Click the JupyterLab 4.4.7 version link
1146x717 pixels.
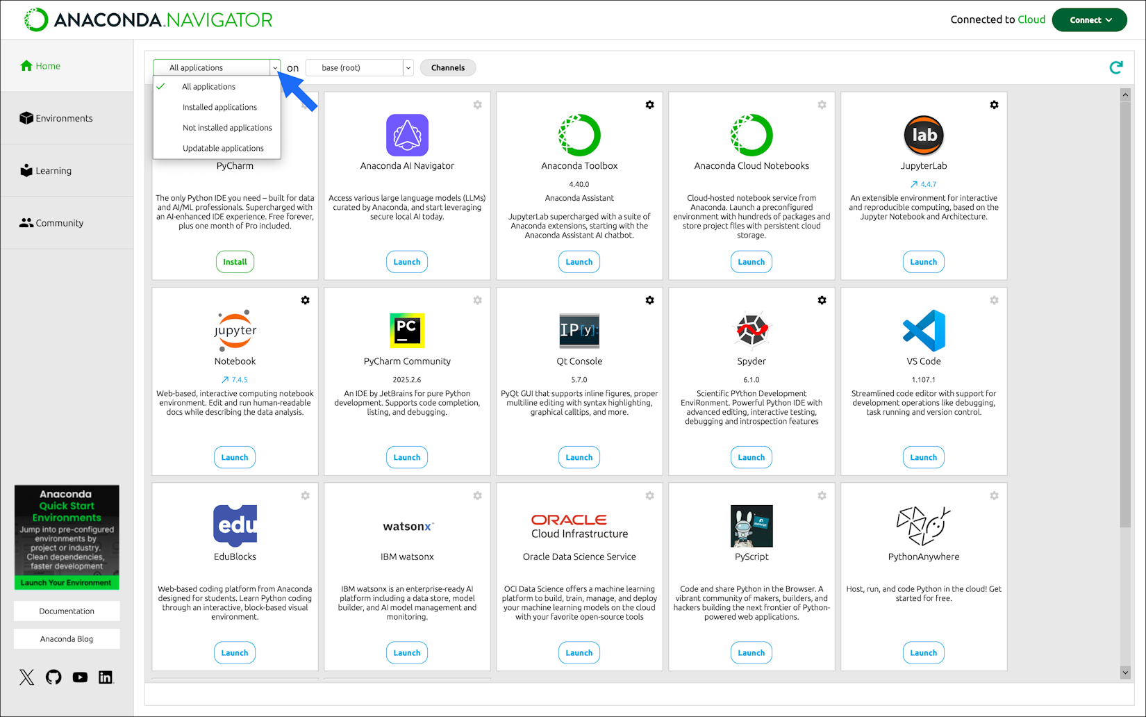point(923,184)
